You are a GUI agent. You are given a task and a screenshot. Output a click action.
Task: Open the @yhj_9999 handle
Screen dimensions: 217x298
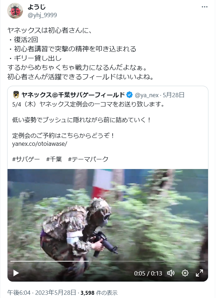point(42,15)
